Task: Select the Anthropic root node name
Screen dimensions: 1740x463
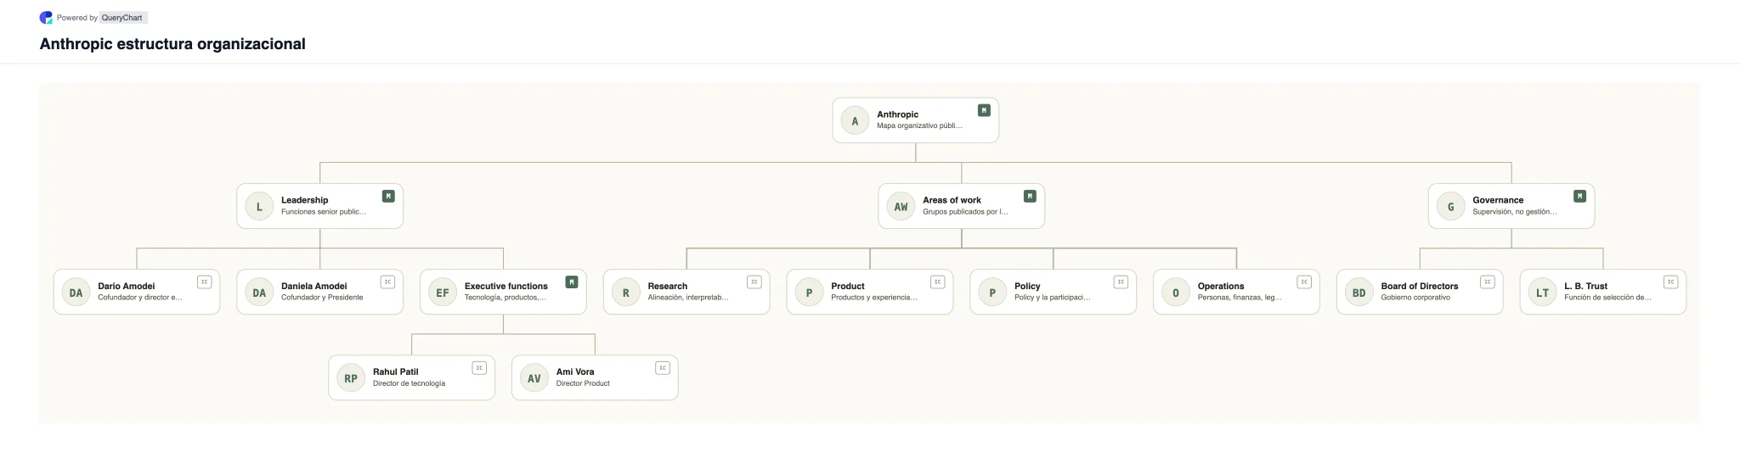Action: 897,114
